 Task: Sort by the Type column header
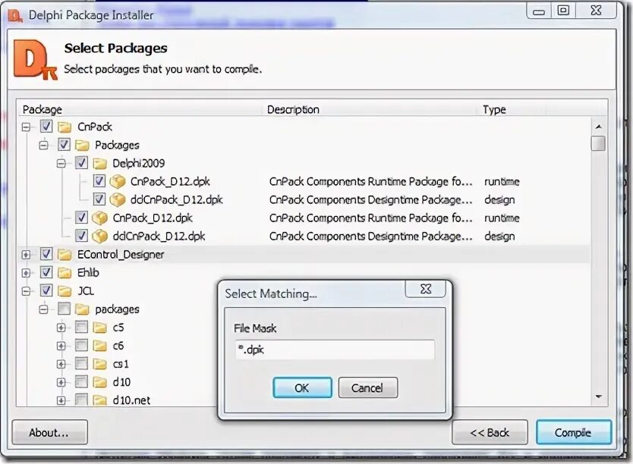click(x=512, y=109)
